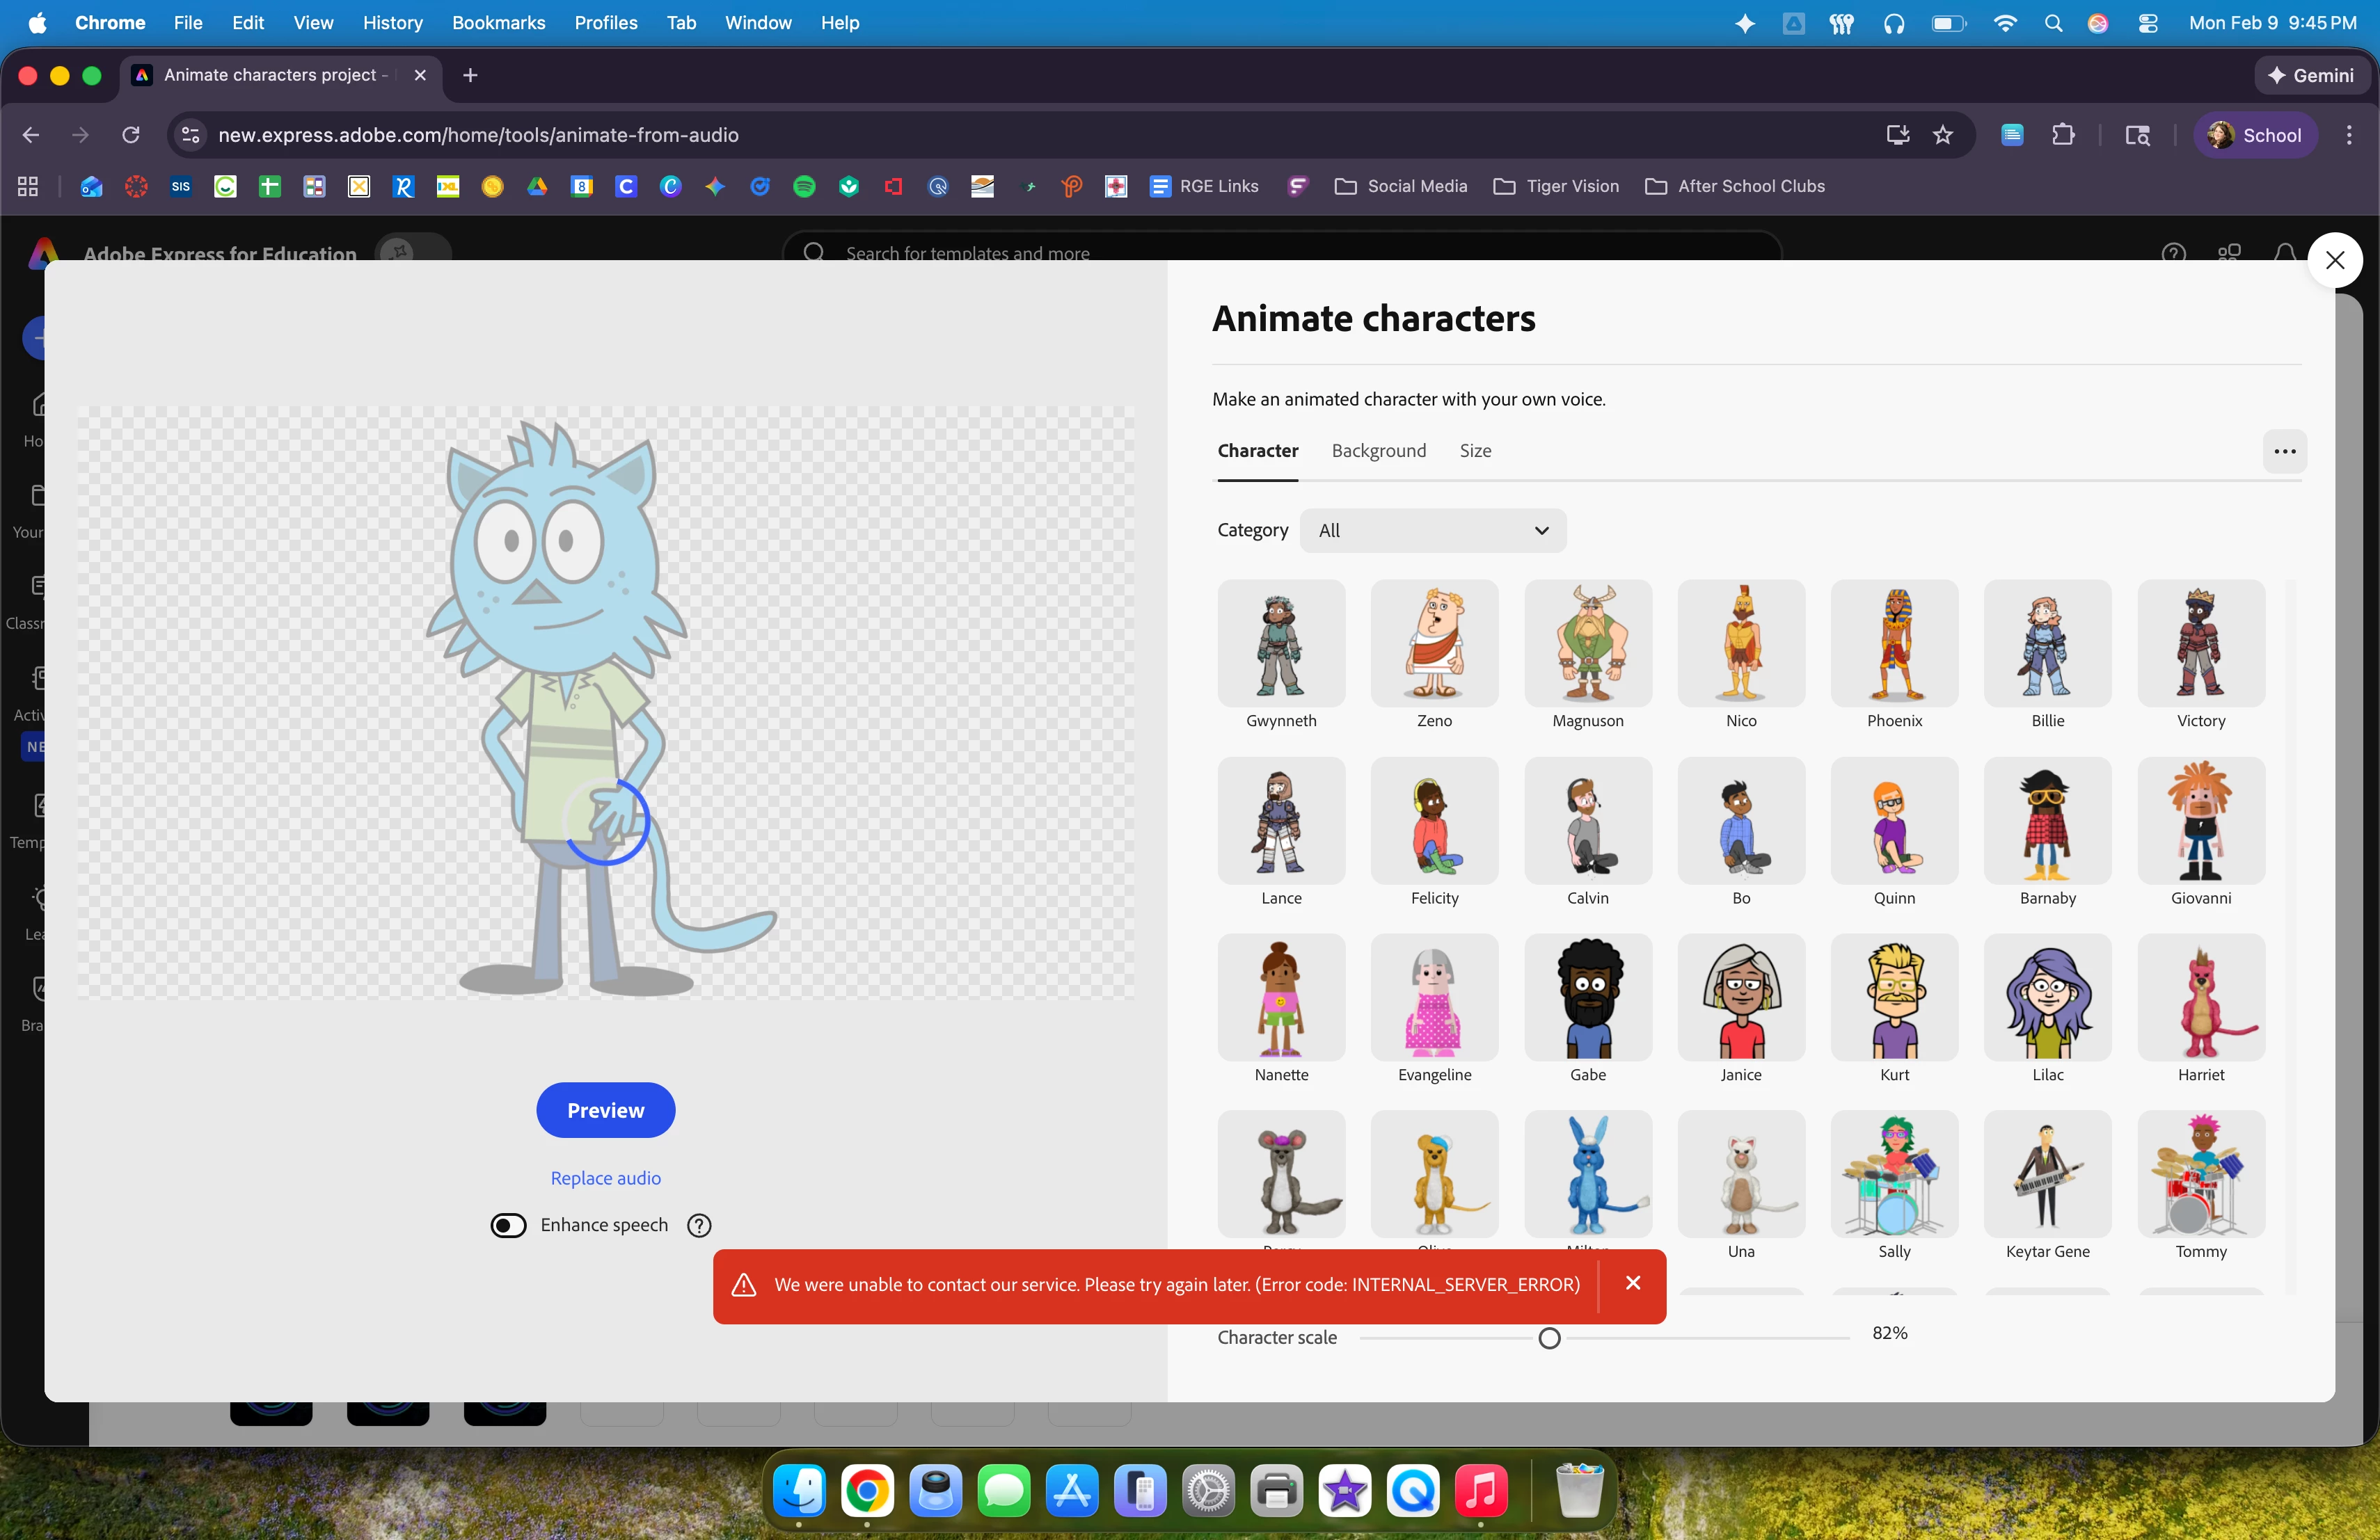Click the page reload icon
2380x1540 pixels.
coord(131,135)
